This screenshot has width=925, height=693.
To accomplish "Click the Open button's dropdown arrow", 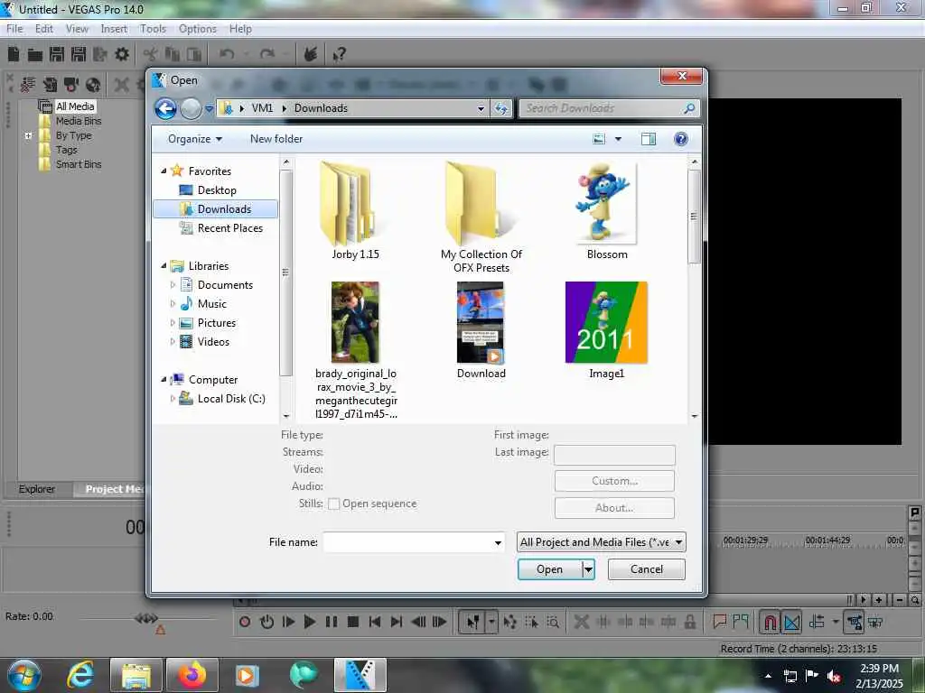I will [x=588, y=569].
